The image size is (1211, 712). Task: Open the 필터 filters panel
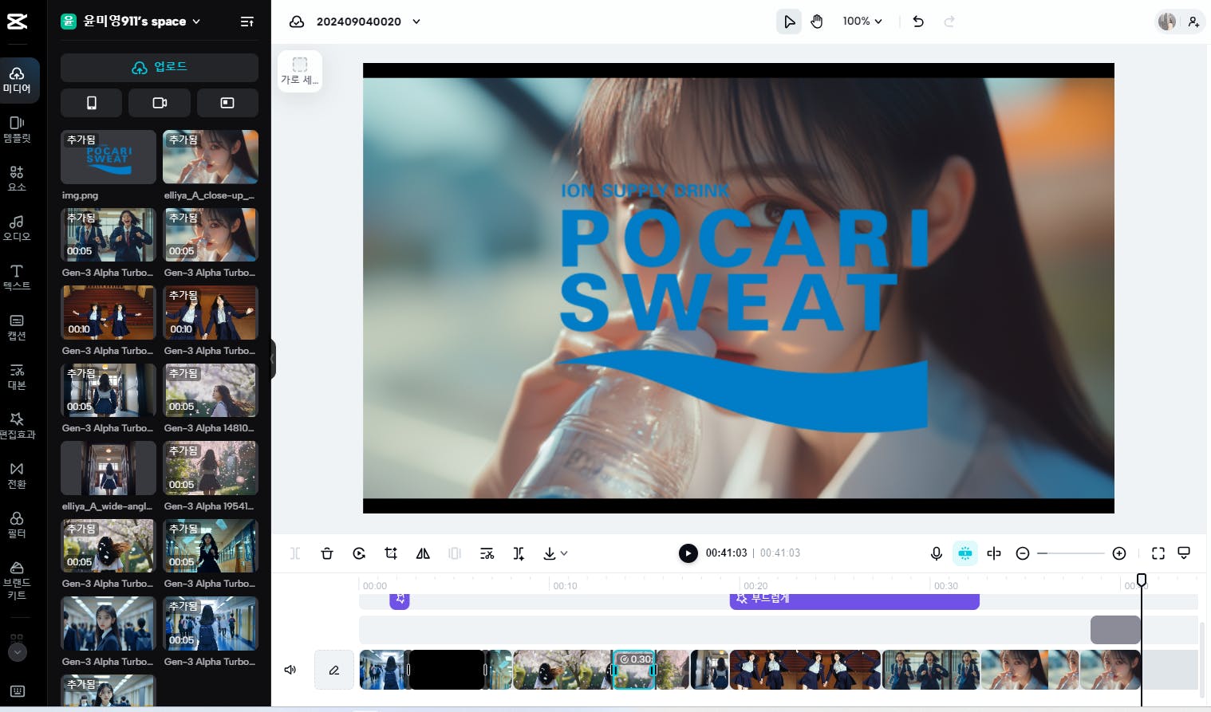pyautogui.click(x=17, y=525)
